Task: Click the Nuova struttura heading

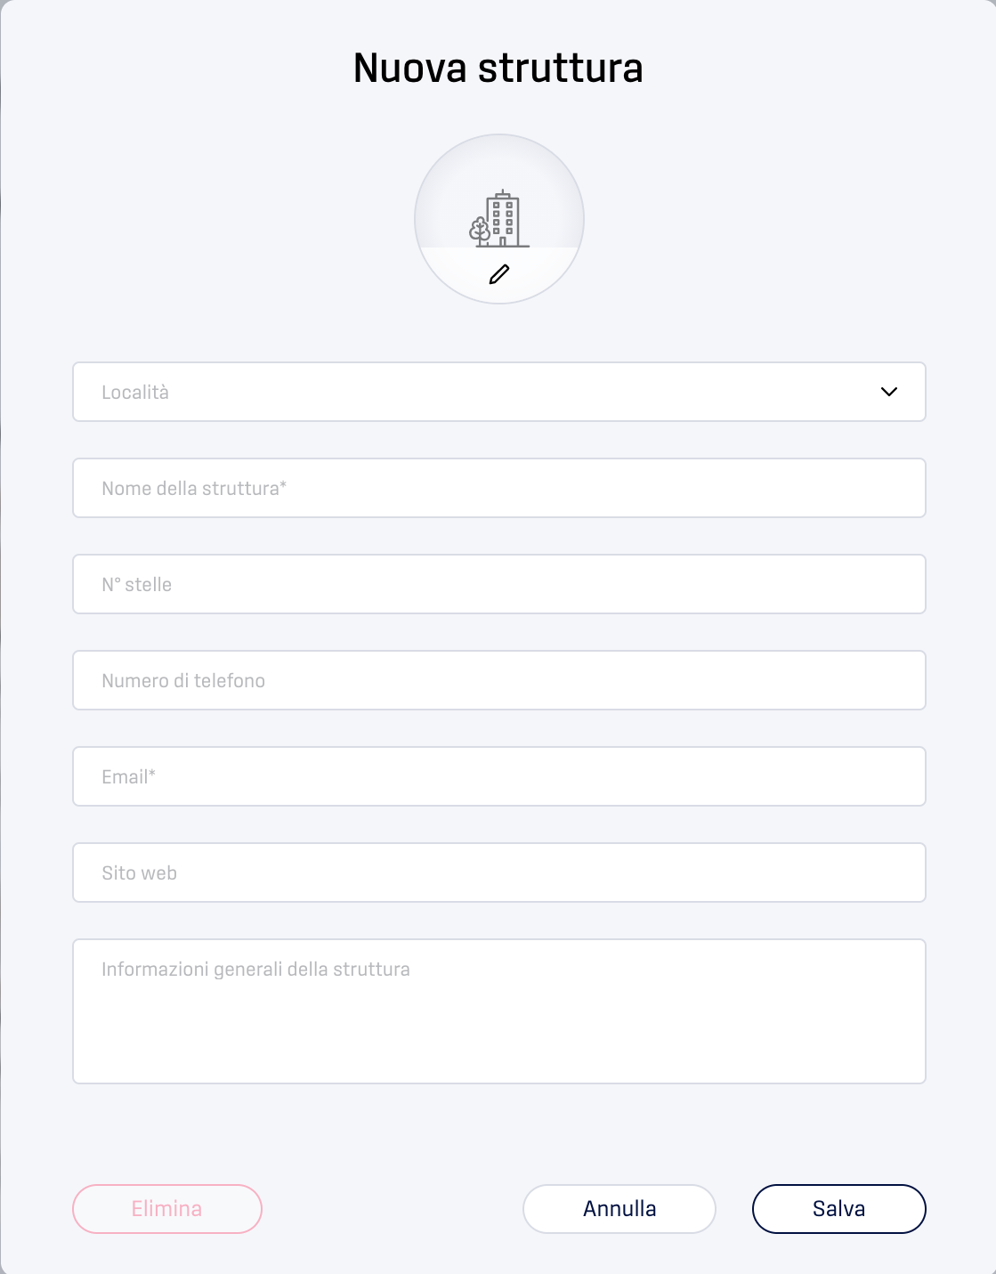Action: (498, 68)
